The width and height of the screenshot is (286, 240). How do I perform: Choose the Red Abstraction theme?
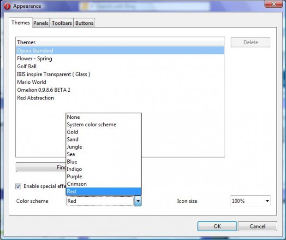tap(120, 98)
